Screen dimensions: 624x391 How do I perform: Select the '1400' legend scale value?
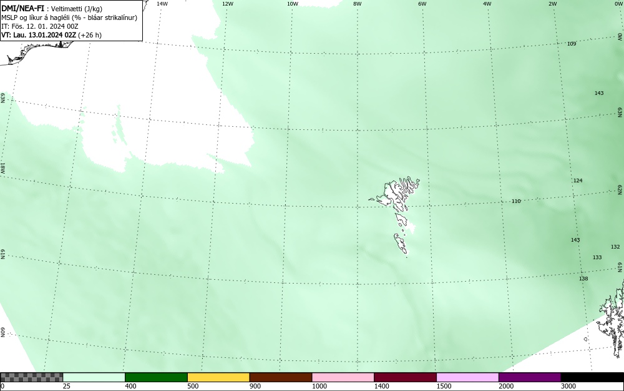coord(382,386)
